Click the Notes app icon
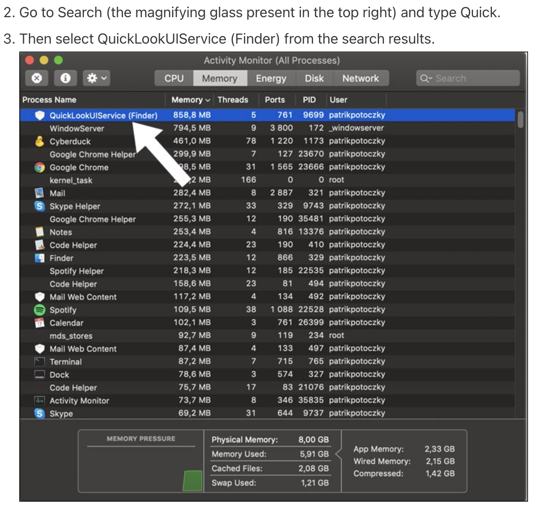 pos(39,232)
